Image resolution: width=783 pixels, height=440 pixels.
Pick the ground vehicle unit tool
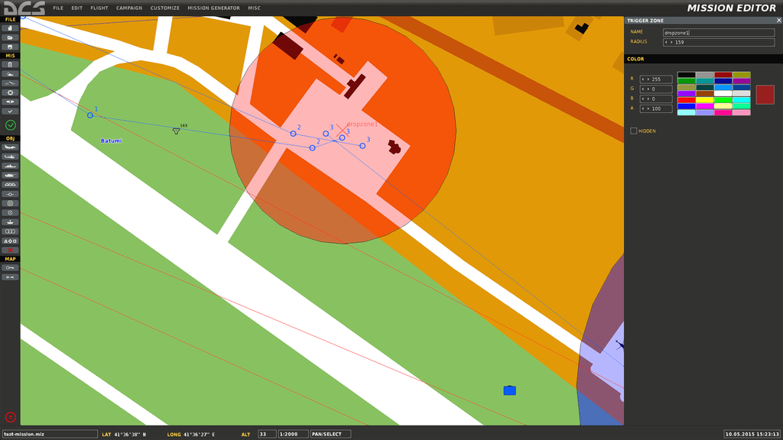point(11,175)
